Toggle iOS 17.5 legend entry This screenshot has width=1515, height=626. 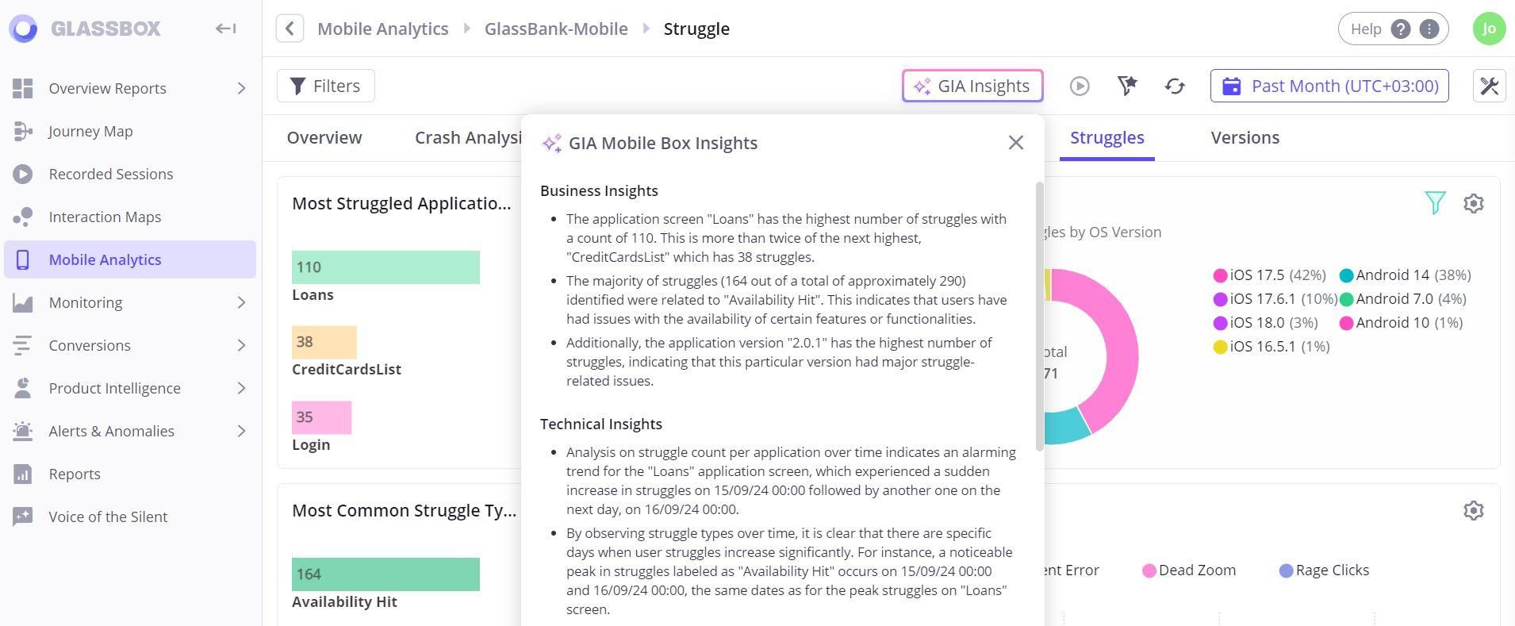[x=1269, y=275]
